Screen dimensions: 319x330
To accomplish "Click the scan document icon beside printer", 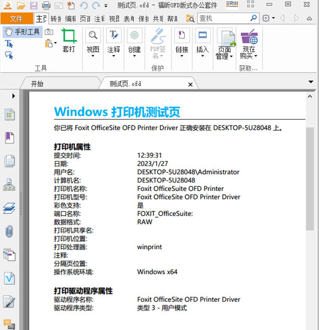I will point(59,5).
